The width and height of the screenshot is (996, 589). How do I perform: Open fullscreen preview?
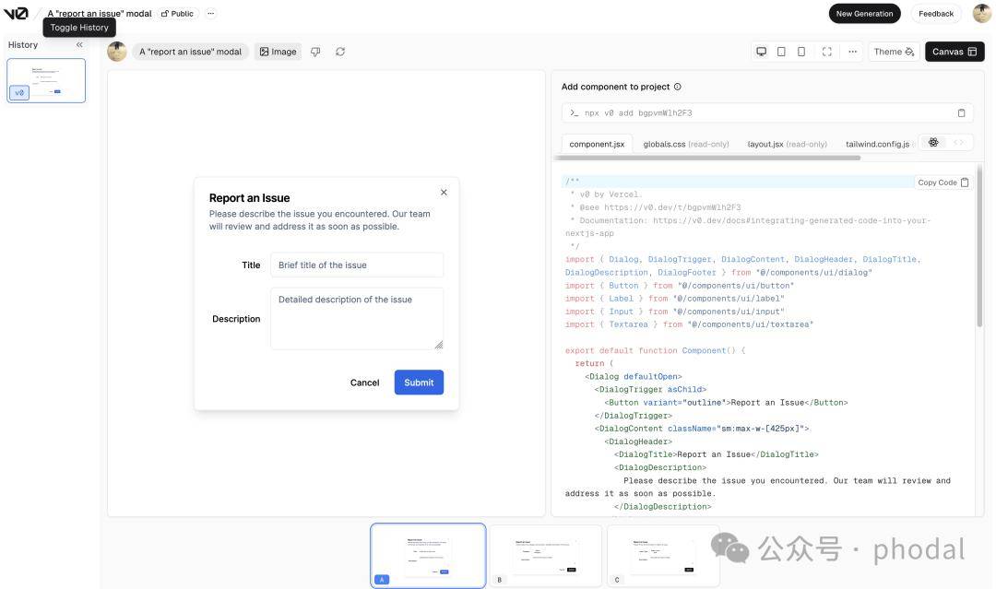click(827, 52)
